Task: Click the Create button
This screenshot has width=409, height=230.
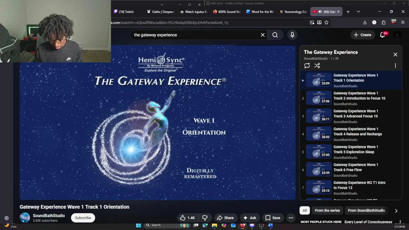Action: tap(362, 35)
